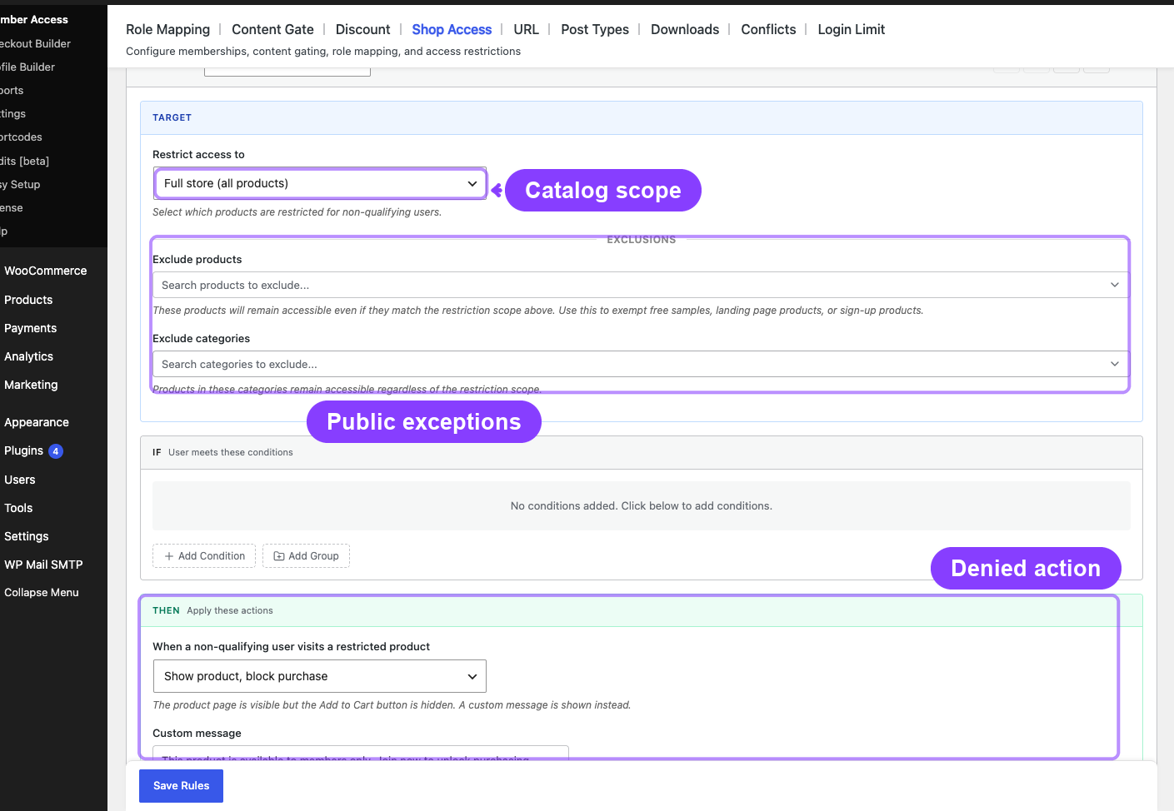Click the Plugins update count badge
This screenshot has height=811, width=1174.
pos(56,451)
